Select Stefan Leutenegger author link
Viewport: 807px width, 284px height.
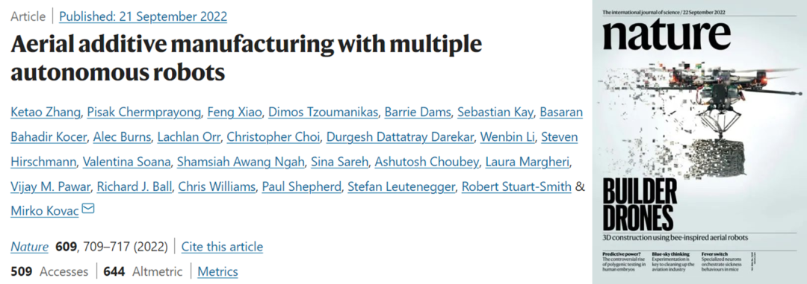tap(401, 186)
